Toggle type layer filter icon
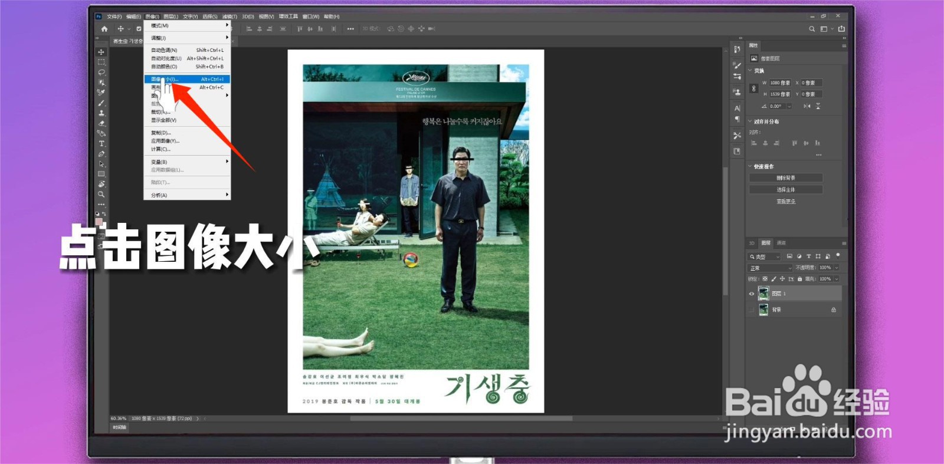 click(808, 256)
